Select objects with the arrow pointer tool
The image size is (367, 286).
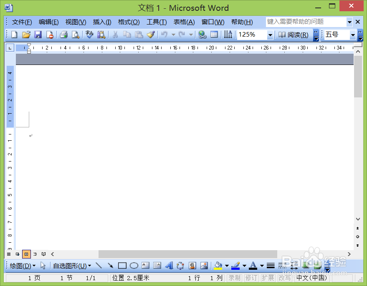(43, 266)
